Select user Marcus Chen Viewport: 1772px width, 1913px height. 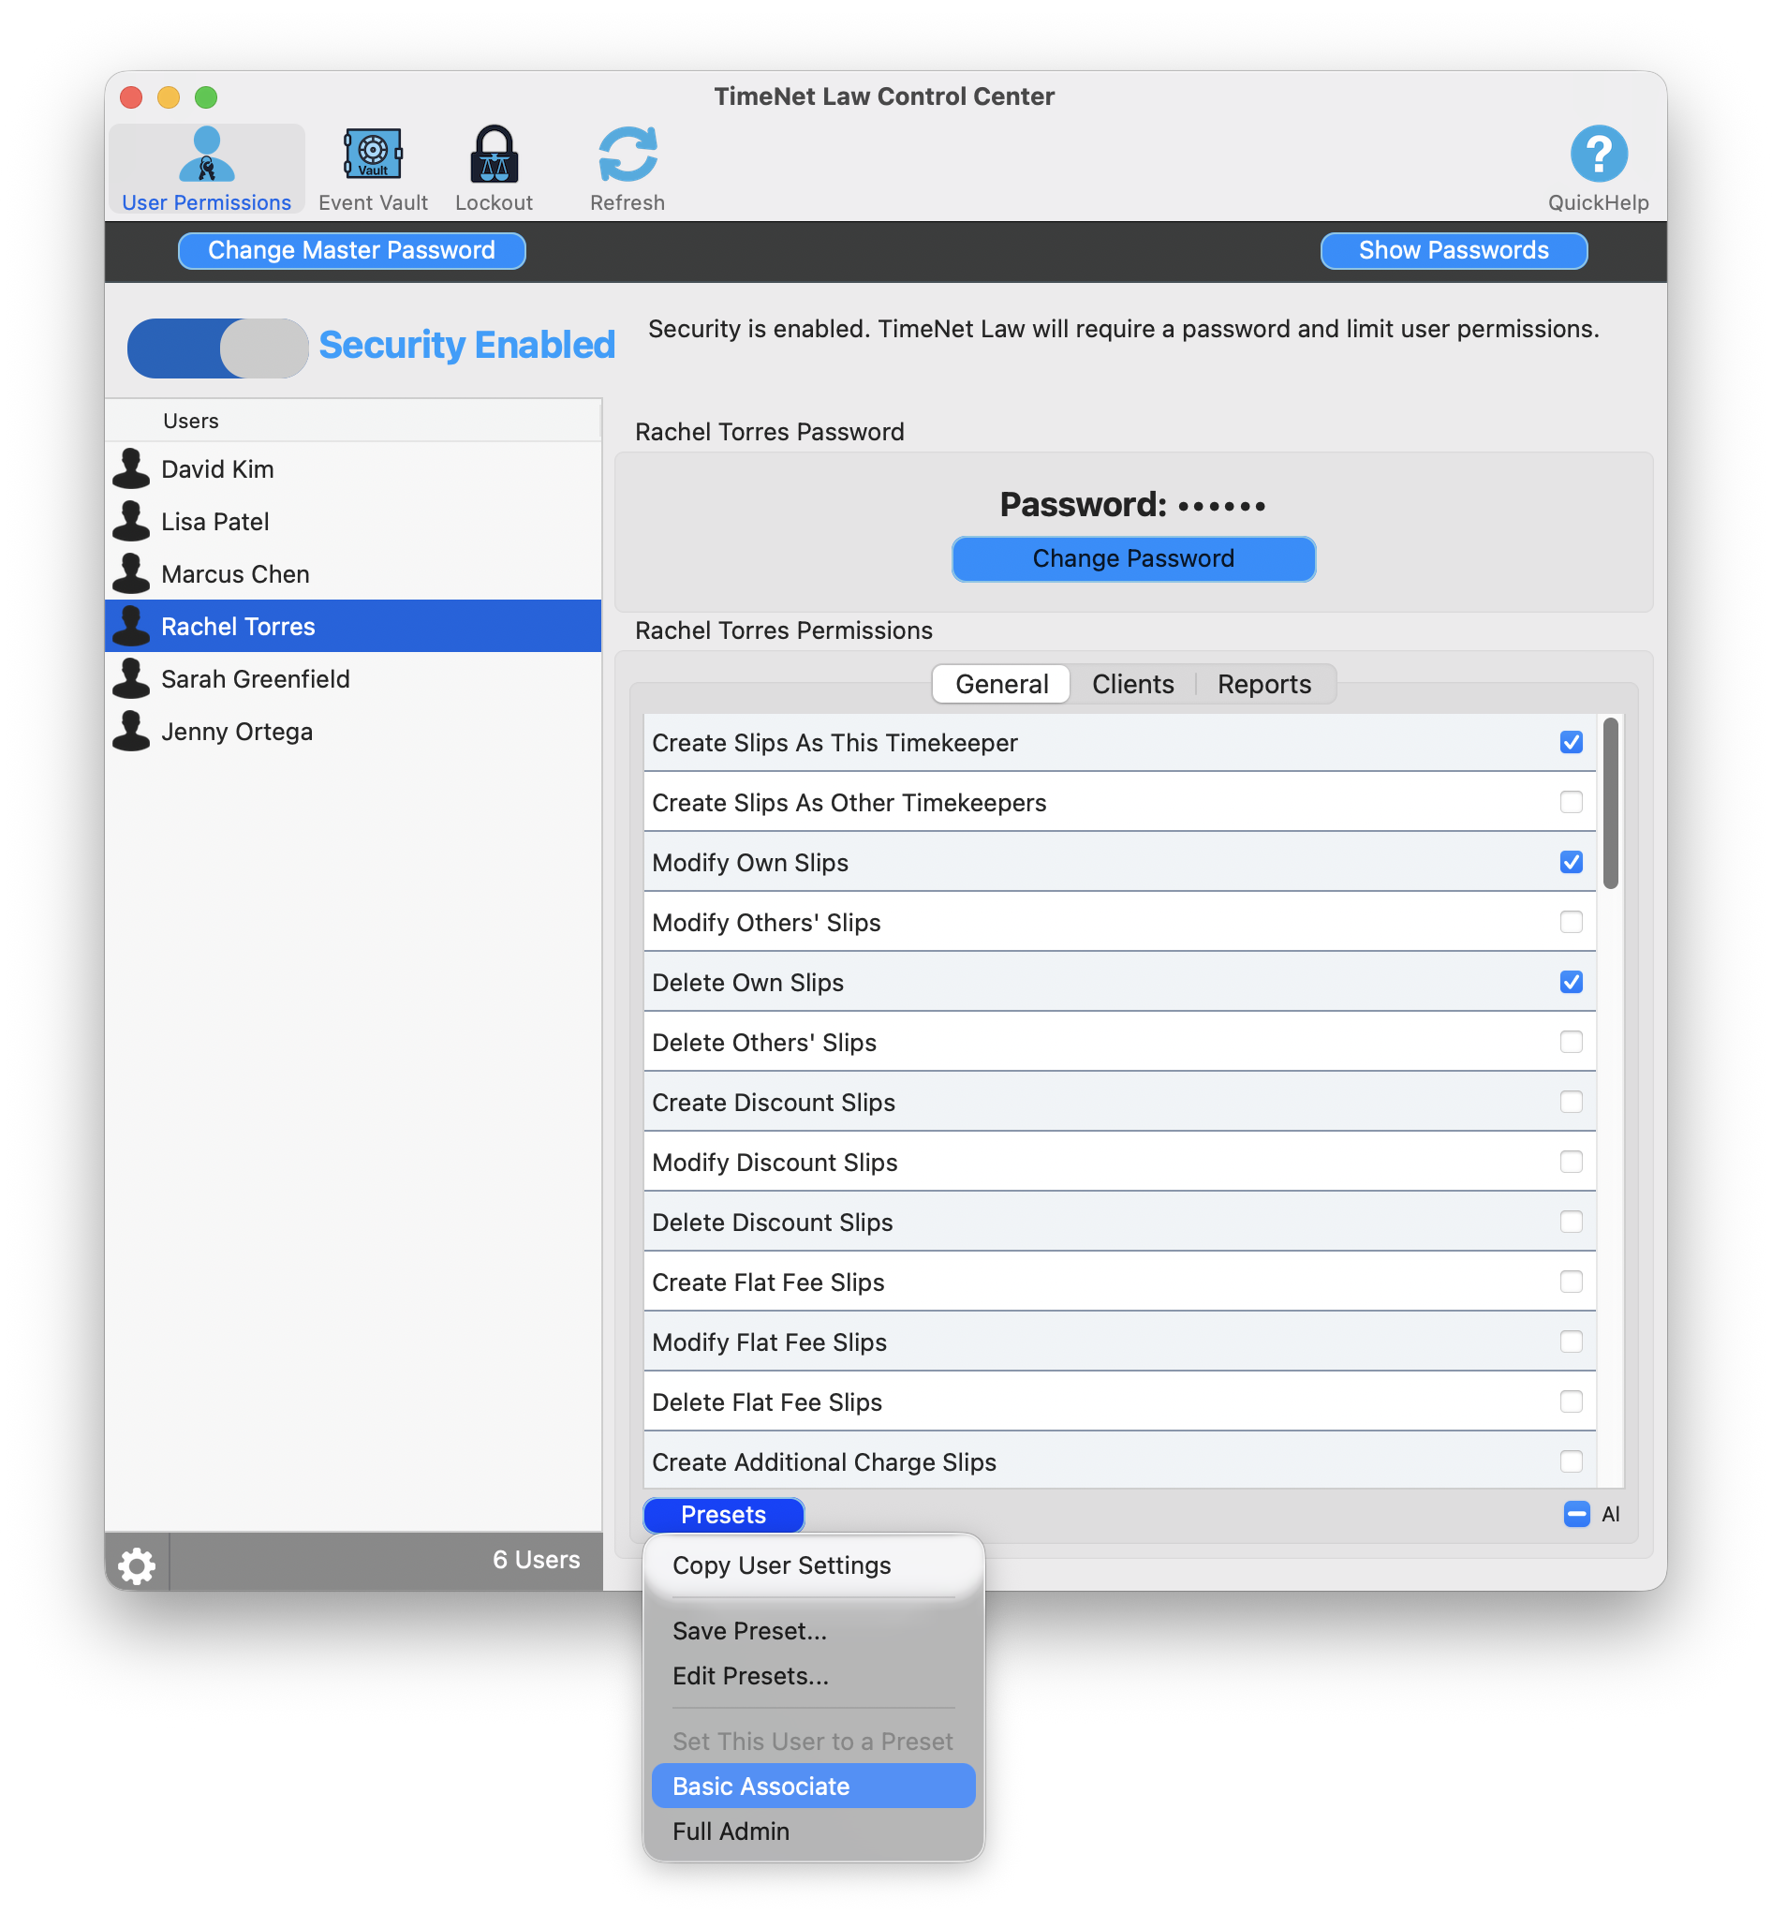point(353,574)
